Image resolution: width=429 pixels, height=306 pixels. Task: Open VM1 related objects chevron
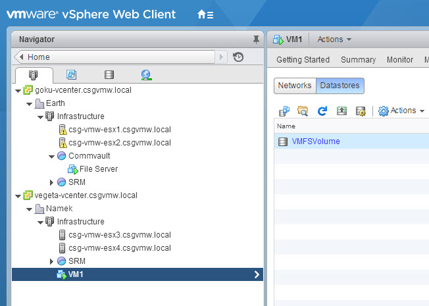257,274
